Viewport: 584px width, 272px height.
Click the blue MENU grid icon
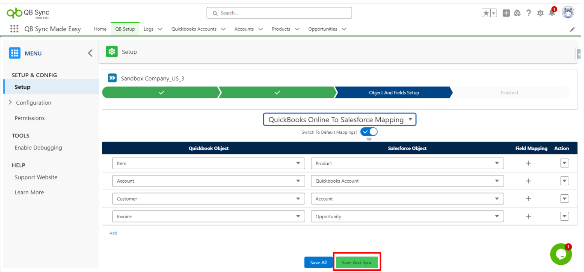point(15,53)
